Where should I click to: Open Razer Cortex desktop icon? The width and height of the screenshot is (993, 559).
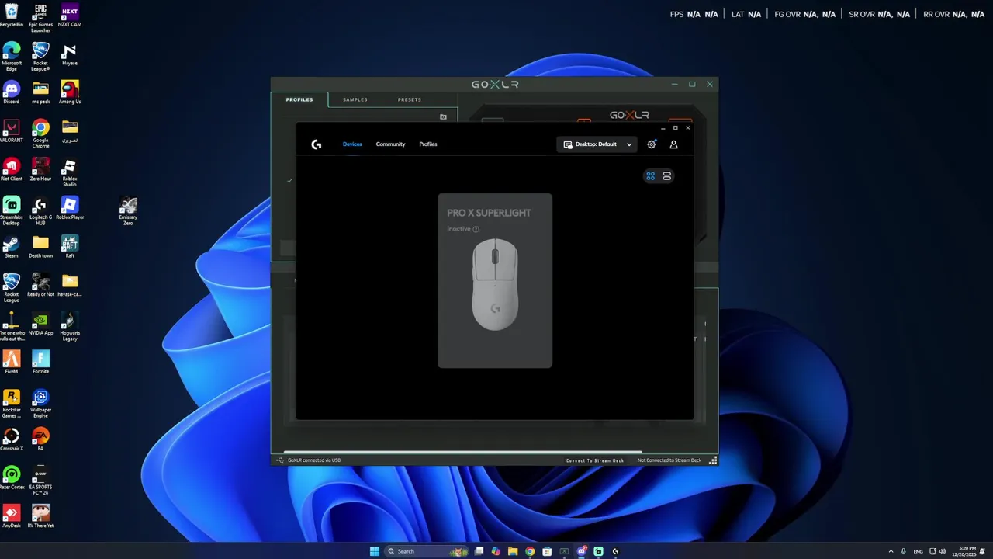(x=12, y=477)
